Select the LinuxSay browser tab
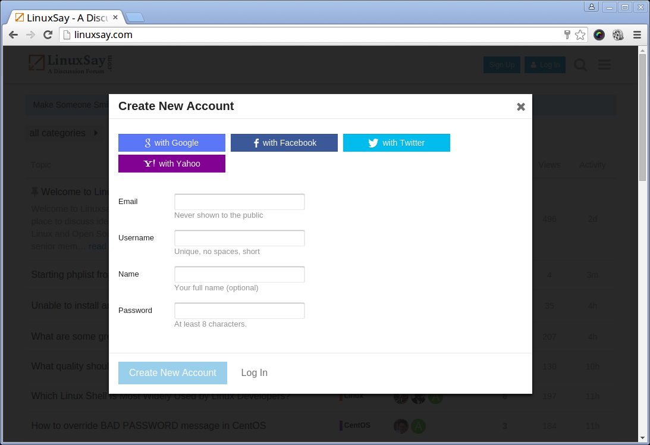The image size is (650, 445). [x=67, y=18]
